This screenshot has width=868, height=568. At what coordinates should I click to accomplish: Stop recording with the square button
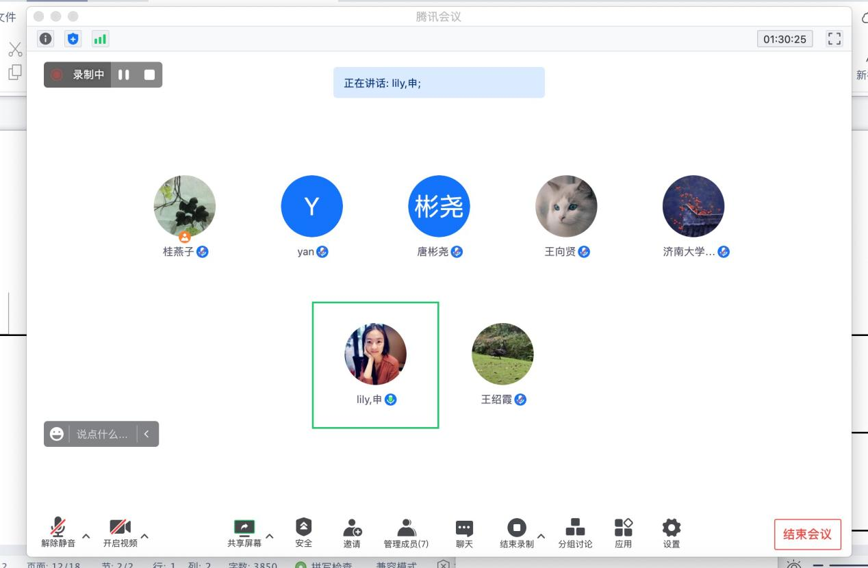tap(149, 75)
